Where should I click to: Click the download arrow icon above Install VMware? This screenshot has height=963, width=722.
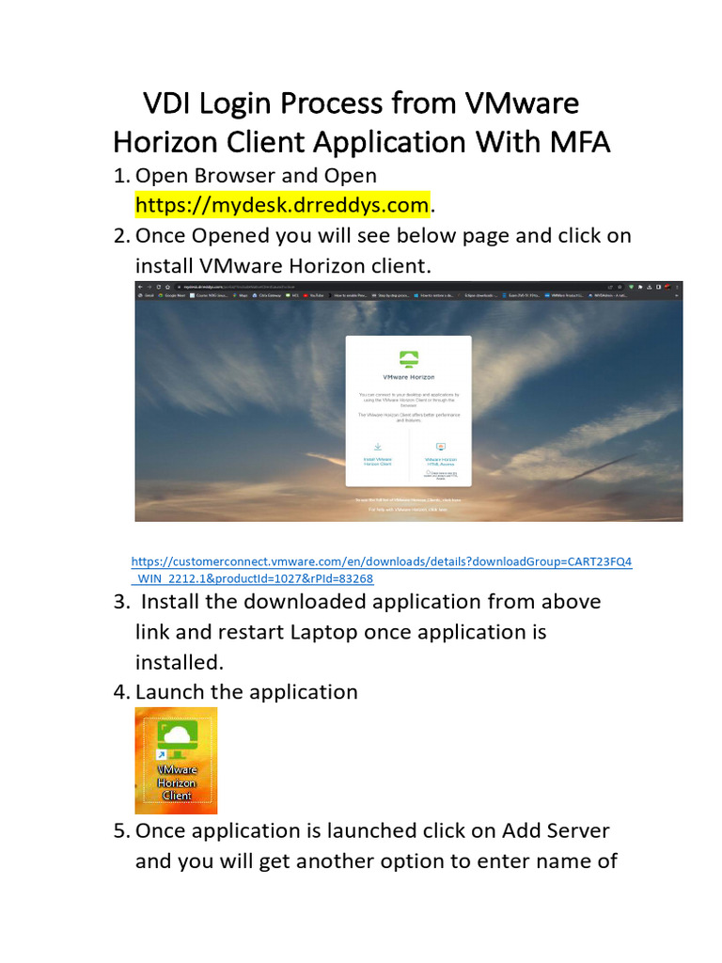[x=378, y=447]
